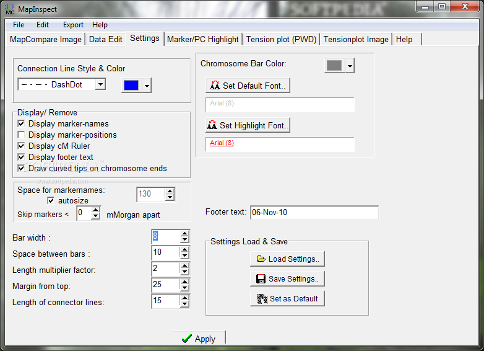Click Set Highlight Font button
The height and width of the screenshot is (351, 484).
coord(248,125)
